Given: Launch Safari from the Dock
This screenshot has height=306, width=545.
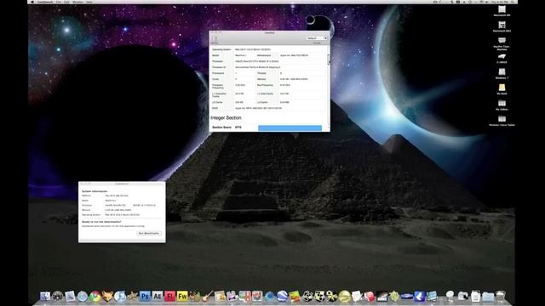Looking at the screenshot, I should 83,296.
